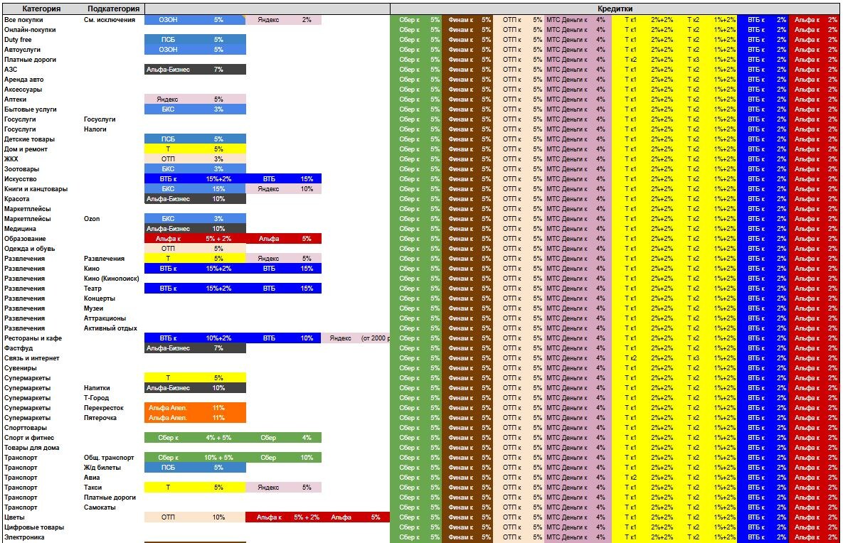Select the Яндекс cell in the Аптеки row
The width and height of the screenshot is (843, 543).
168,100
